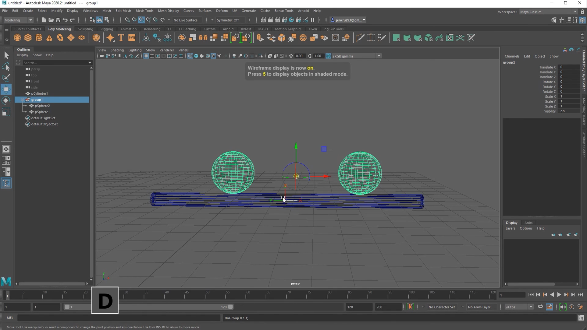Switch to the Sculpting shelf tab
Screen dimensions: 587x330
point(85,29)
